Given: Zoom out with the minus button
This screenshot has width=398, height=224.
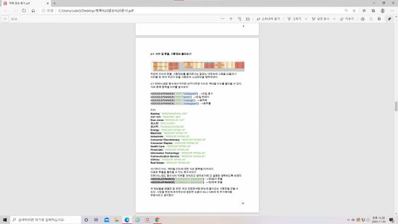Looking at the screenshot, I should tap(223, 19).
